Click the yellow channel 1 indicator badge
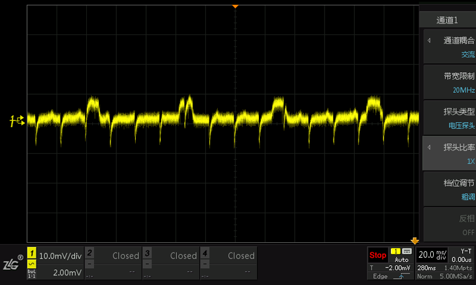 pyautogui.click(x=31, y=253)
